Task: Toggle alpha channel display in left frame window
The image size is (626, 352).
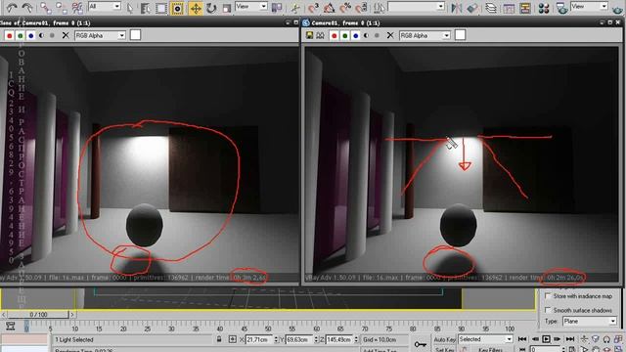Action: (41, 35)
